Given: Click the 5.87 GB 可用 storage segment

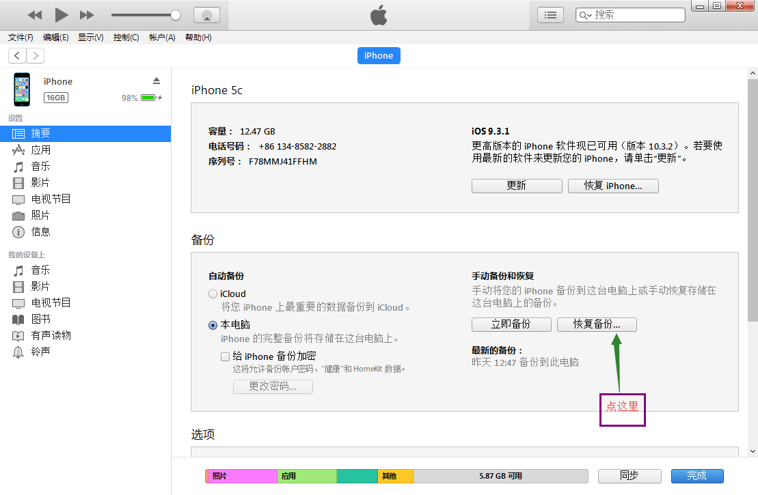Looking at the screenshot, I should pyautogui.click(x=501, y=476).
